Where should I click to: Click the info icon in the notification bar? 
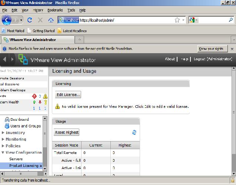pyautogui.click(x=4, y=49)
